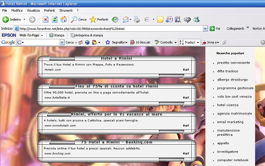Print page with the printer icon
The width and height of the screenshot is (265, 166).
[137, 20]
